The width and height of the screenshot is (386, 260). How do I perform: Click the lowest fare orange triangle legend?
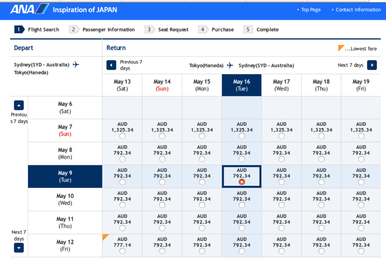click(341, 48)
